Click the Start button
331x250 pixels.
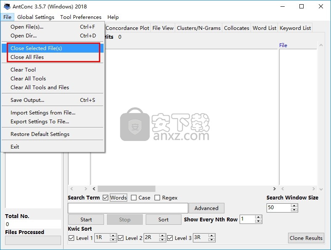(x=86, y=220)
